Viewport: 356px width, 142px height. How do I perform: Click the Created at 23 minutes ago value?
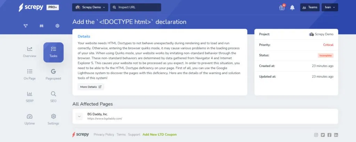point(323,66)
